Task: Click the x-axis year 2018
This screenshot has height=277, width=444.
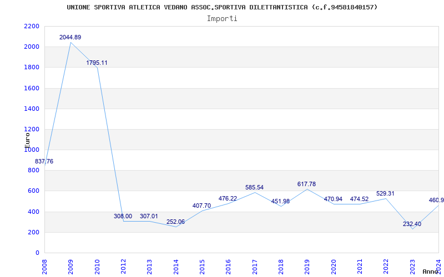Action: [281, 267]
